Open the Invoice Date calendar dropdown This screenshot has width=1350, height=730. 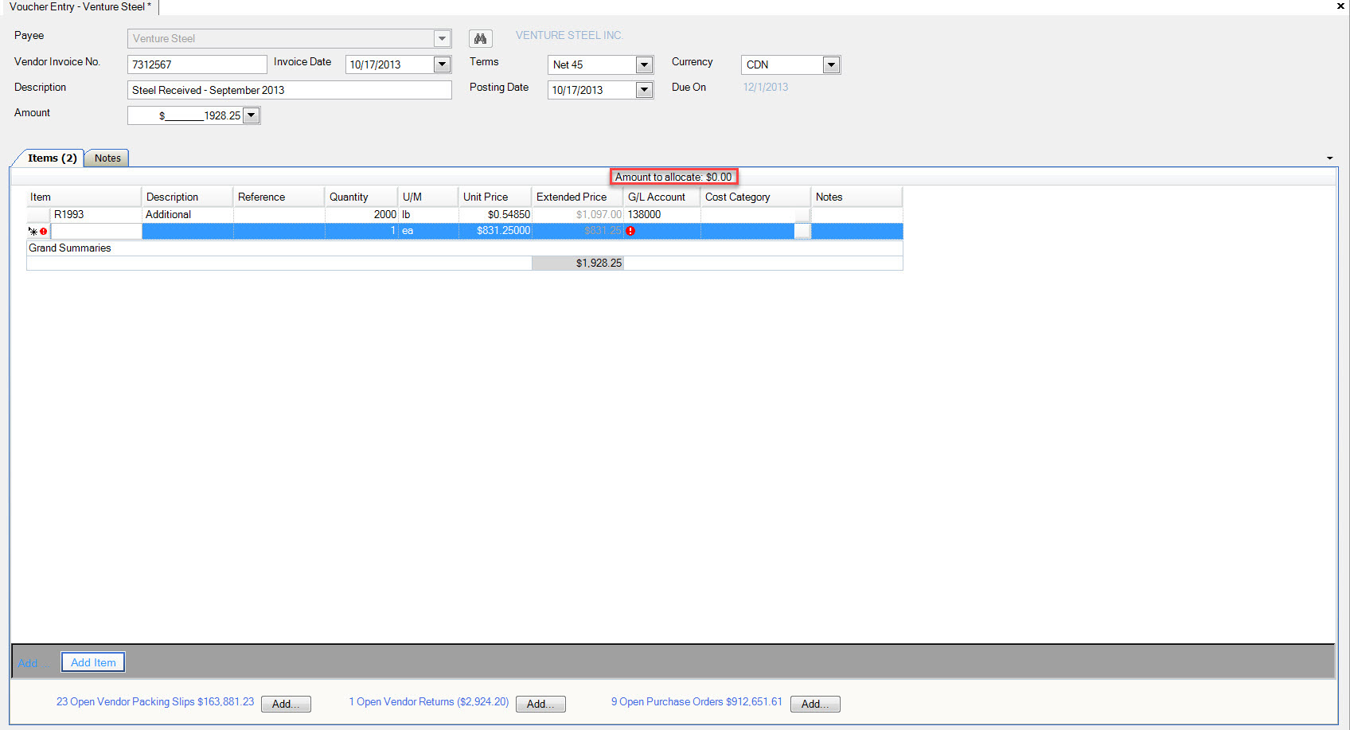(x=442, y=64)
